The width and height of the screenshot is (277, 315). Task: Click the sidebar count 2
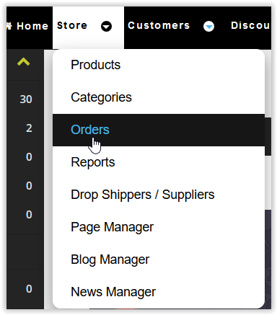point(29,128)
